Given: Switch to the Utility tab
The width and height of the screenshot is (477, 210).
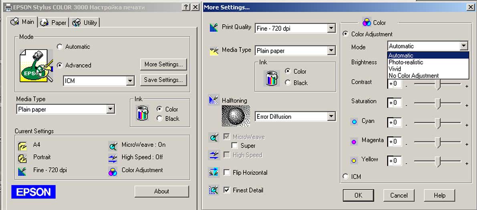Looking at the screenshot, I should click(85, 22).
